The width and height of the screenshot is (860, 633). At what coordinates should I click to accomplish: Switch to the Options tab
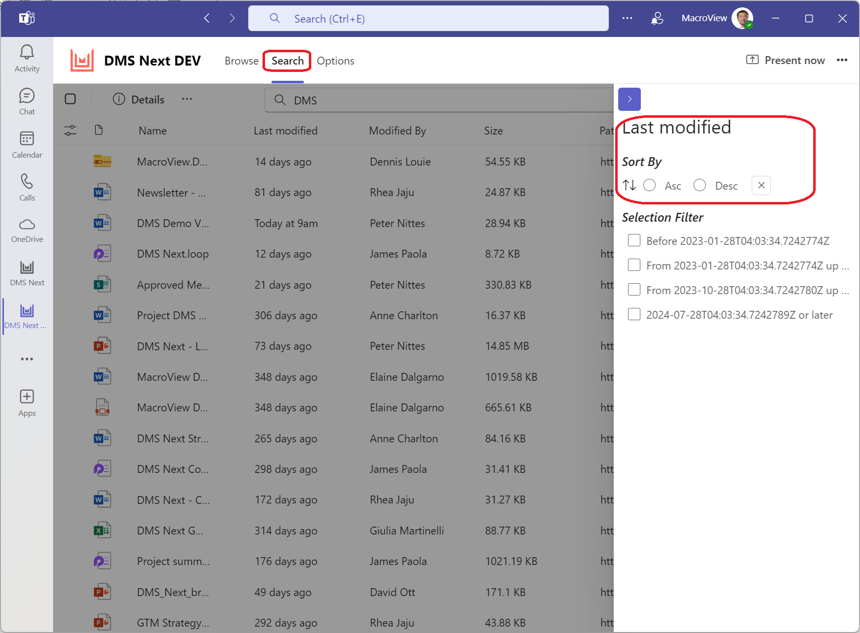pyautogui.click(x=335, y=61)
